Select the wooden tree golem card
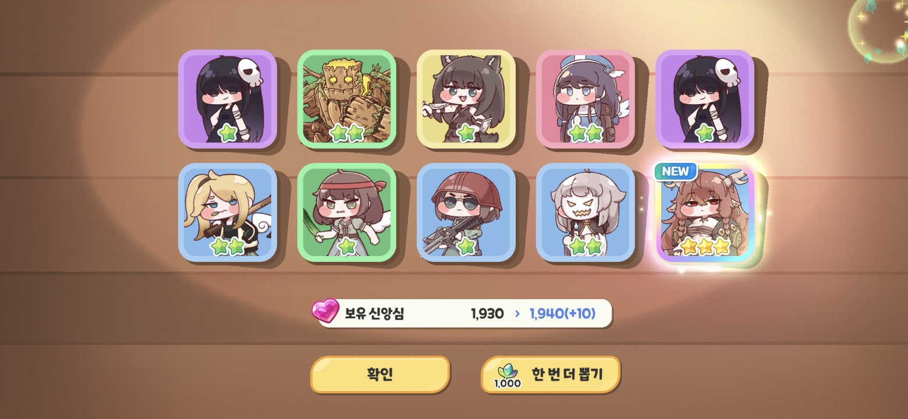The image size is (908, 419). tap(347, 99)
